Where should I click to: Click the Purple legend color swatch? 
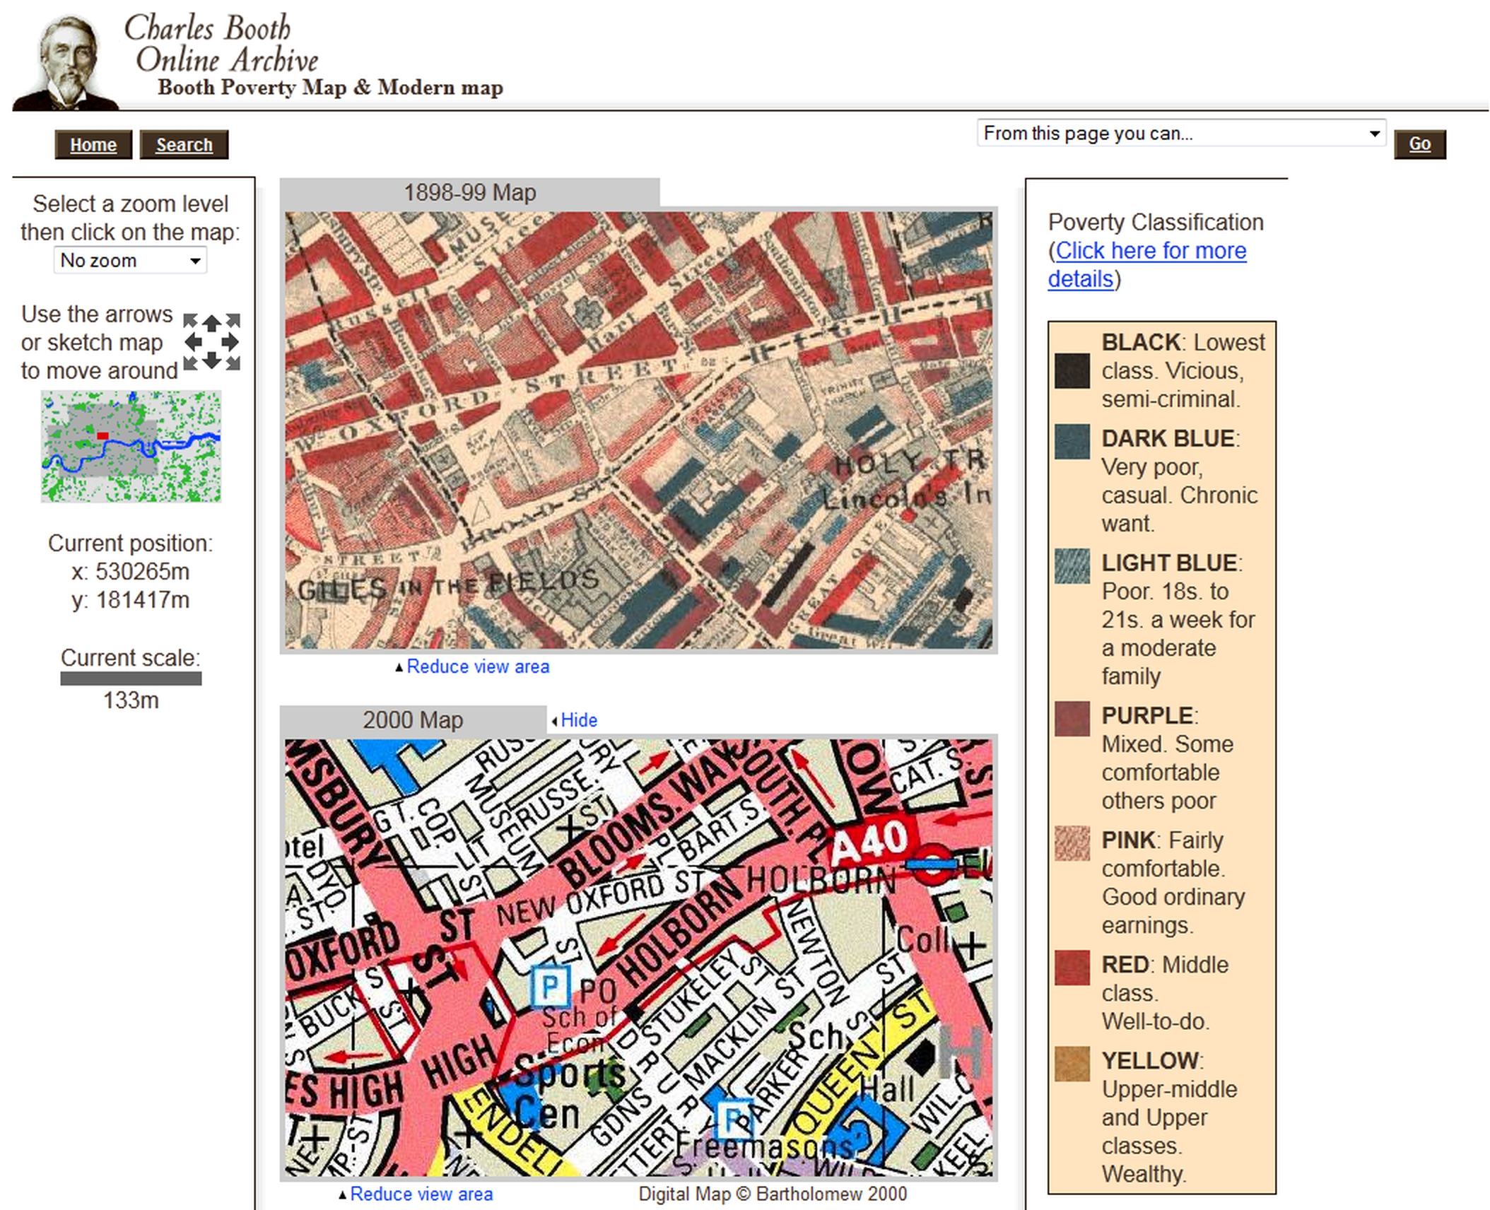coord(1072,719)
